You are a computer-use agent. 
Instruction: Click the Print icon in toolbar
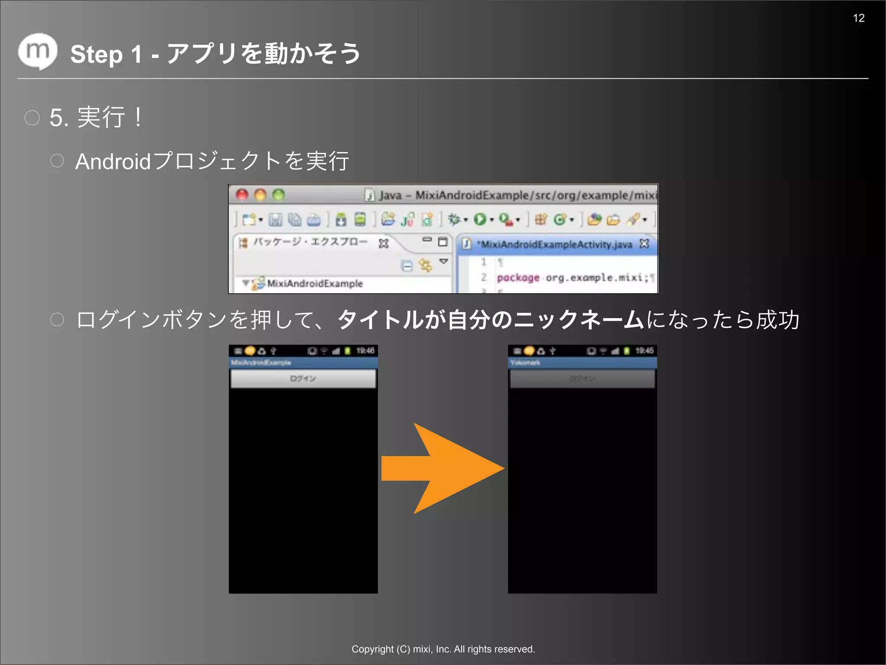click(x=314, y=220)
